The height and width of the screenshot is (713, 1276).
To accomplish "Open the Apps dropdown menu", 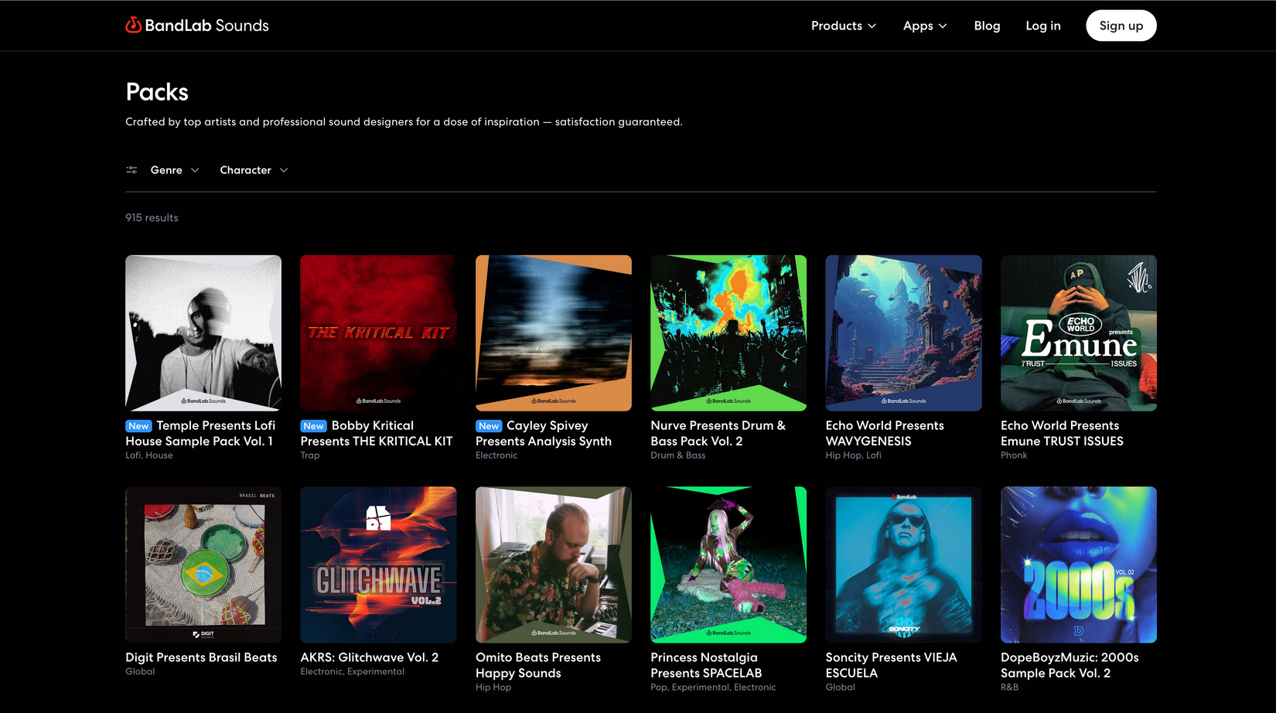I will pyautogui.click(x=924, y=26).
